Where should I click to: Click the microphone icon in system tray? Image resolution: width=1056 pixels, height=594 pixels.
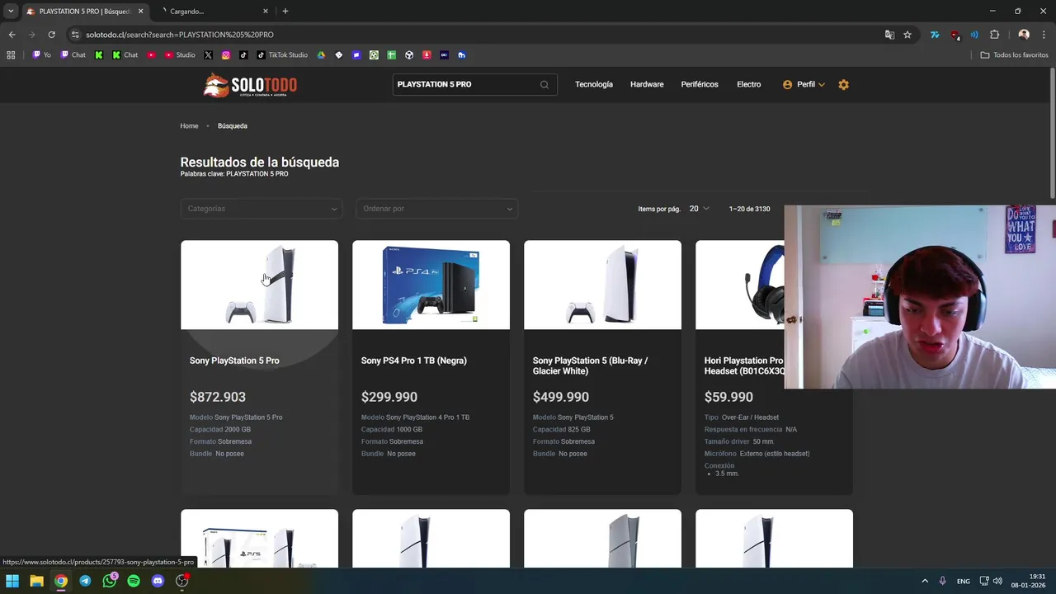[x=942, y=581]
